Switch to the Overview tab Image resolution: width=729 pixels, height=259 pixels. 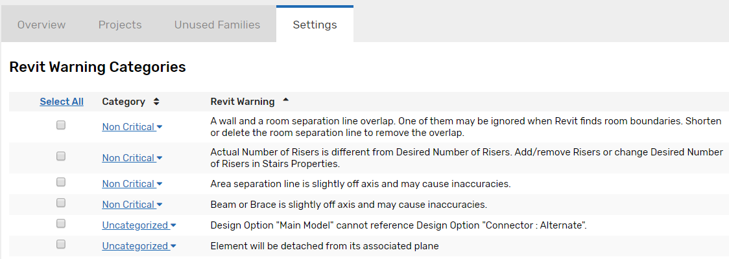coord(42,25)
